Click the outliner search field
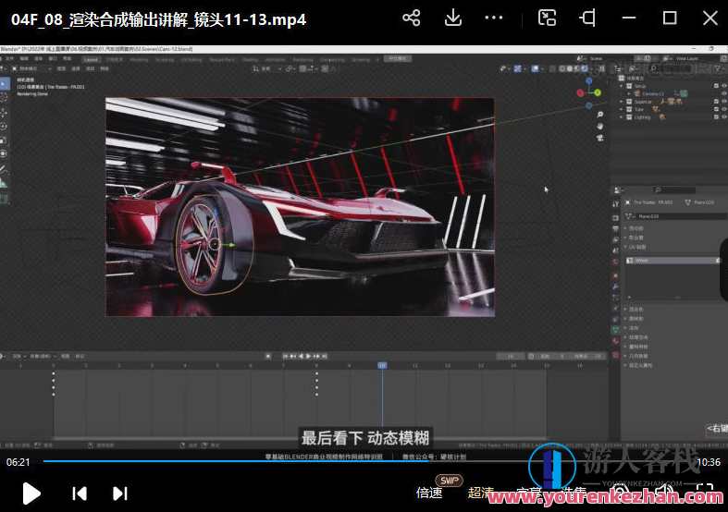The height and width of the screenshot is (512, 728). point(673,68)
